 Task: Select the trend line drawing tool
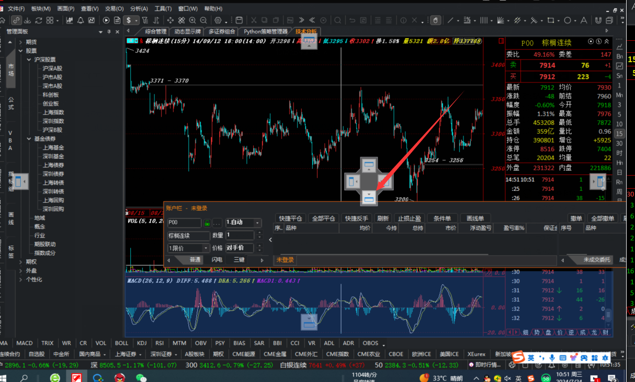[x=450, y=20]
